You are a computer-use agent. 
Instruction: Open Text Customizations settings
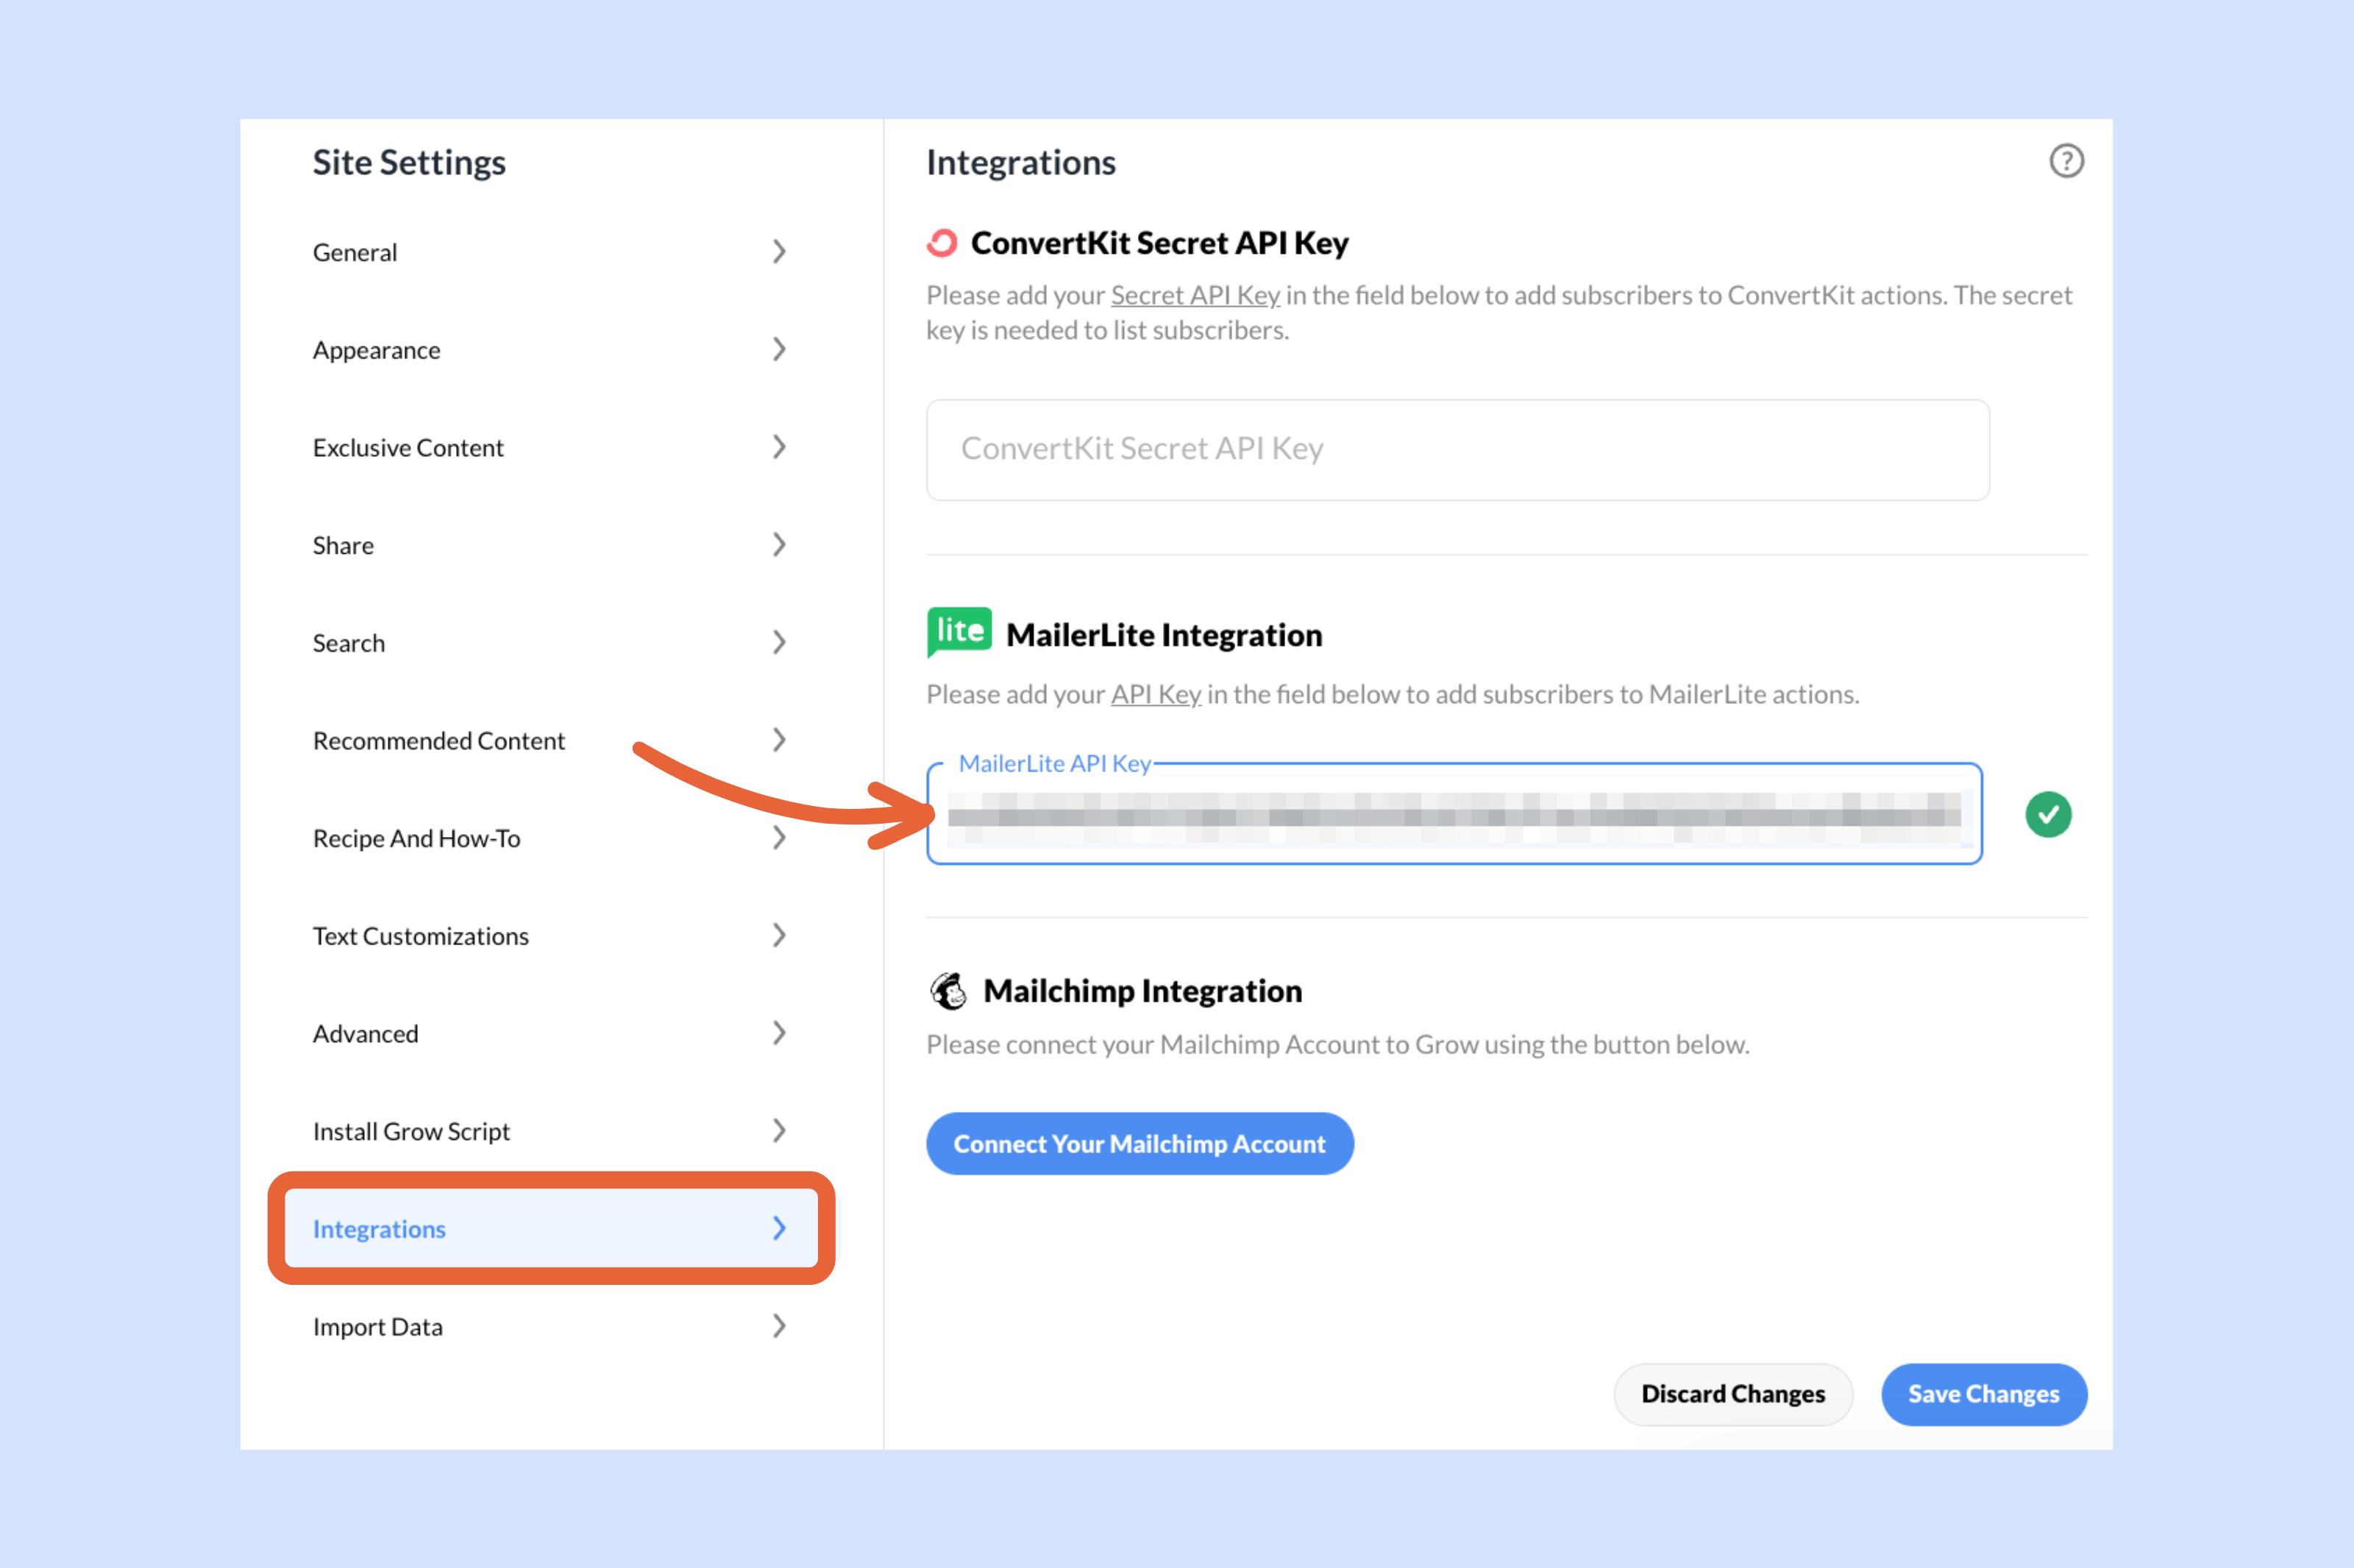point(421,935)
